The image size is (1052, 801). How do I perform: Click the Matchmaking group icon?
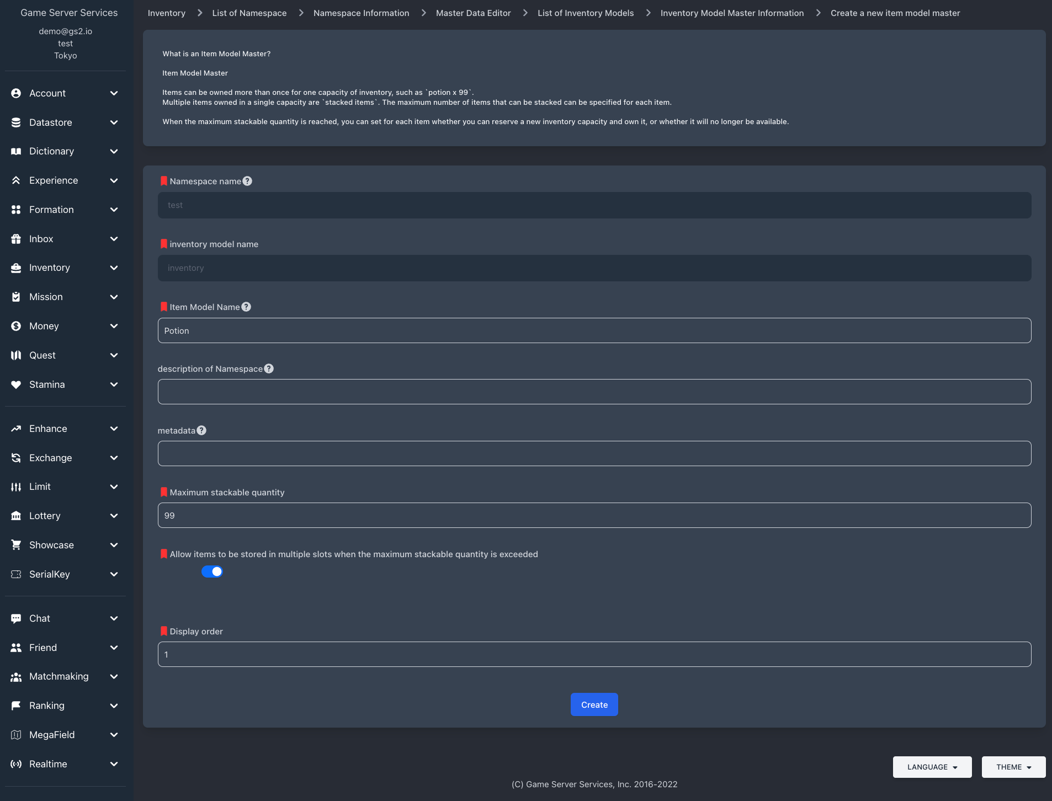point(16,676)
